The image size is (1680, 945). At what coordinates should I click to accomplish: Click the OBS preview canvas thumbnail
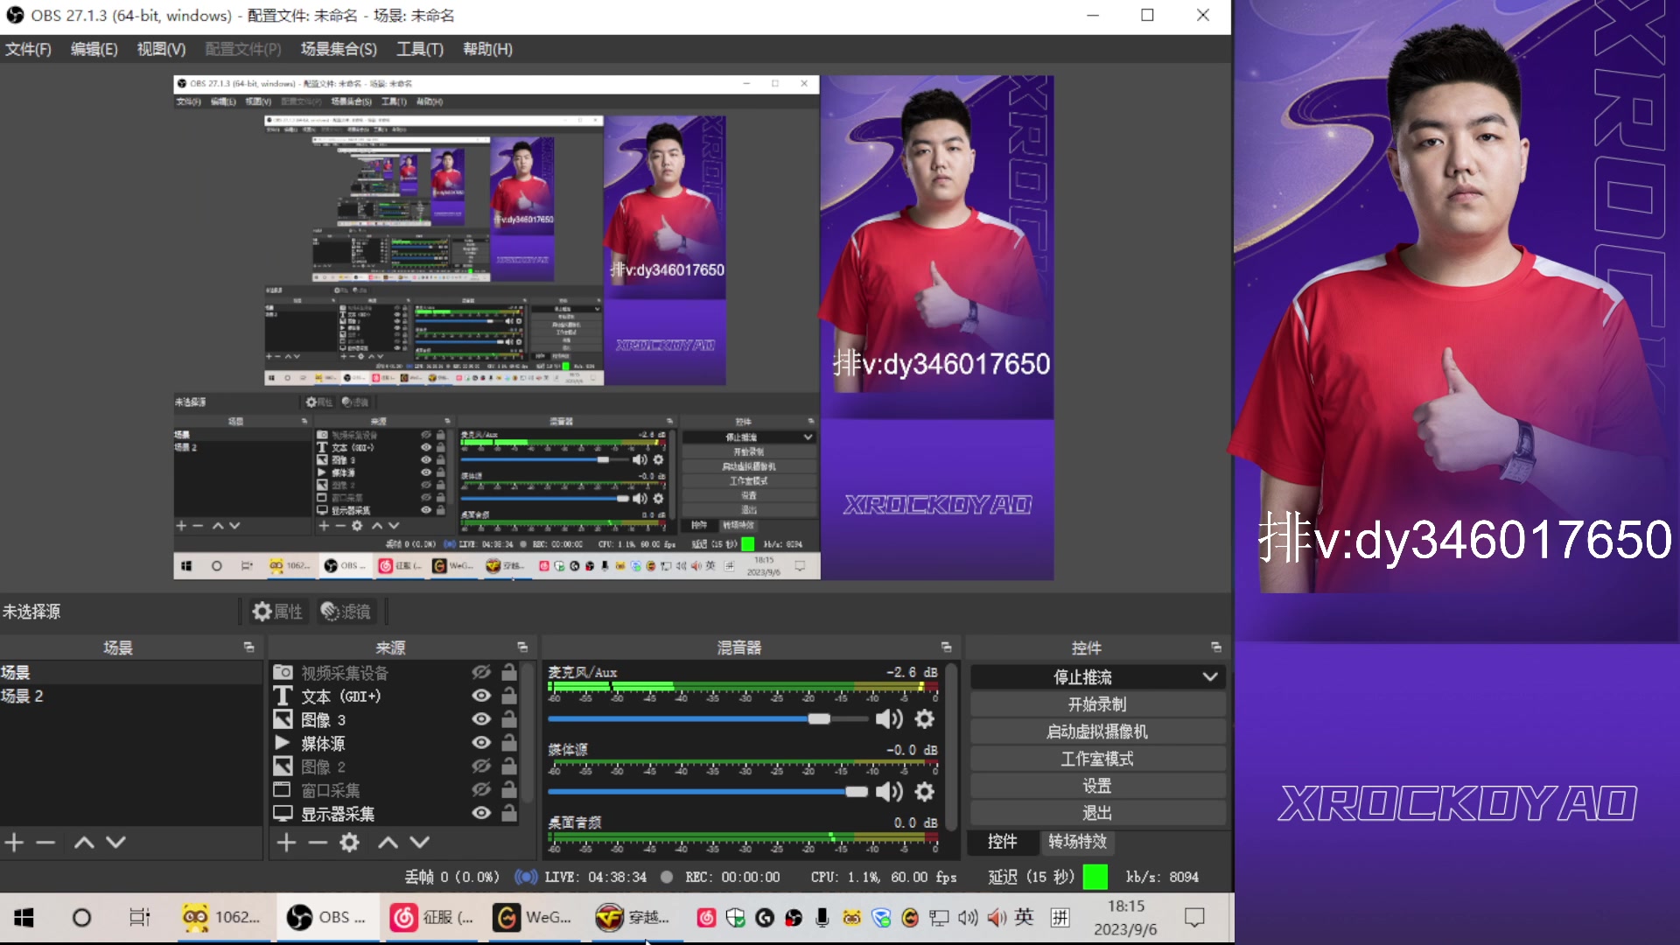click(x=613, y=327)
